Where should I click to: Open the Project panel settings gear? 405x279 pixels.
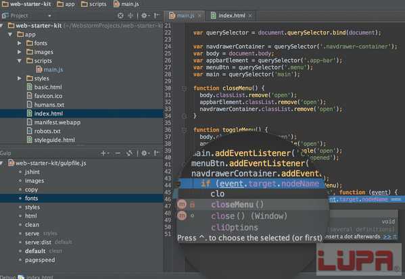144,16
